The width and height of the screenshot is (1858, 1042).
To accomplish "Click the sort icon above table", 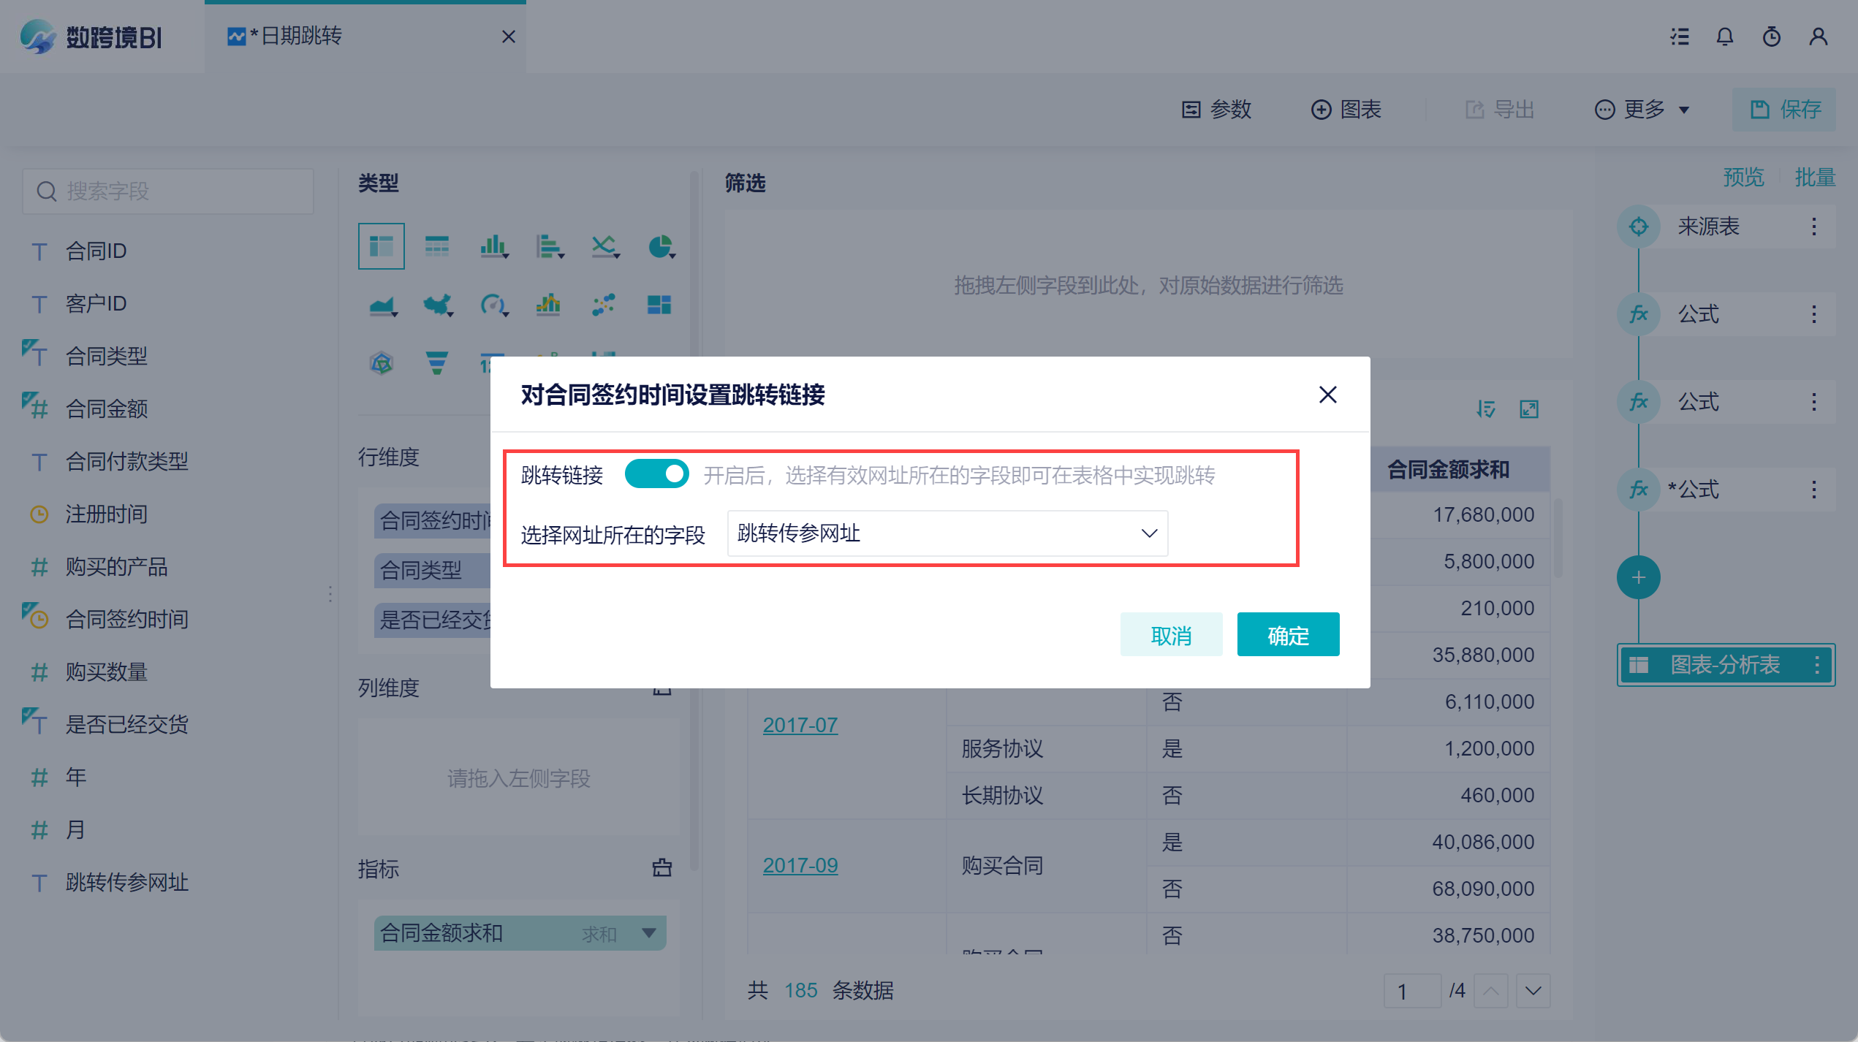I will click(1485, 409).
